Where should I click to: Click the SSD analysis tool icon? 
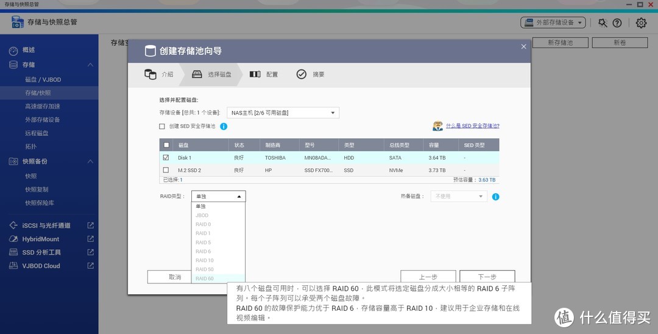[x=13, y=252]
